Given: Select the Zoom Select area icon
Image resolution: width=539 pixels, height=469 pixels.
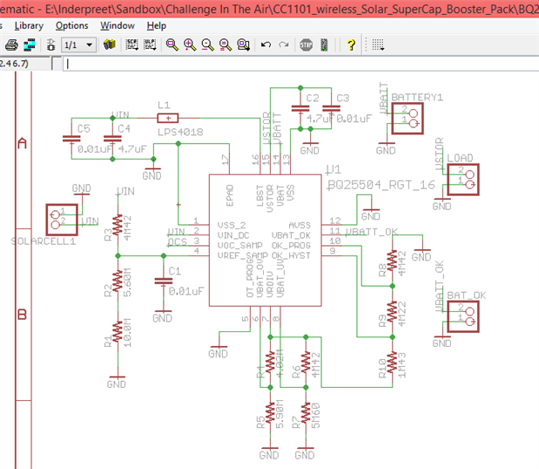Looking at the screenshot, I should (x=243, y=44).
